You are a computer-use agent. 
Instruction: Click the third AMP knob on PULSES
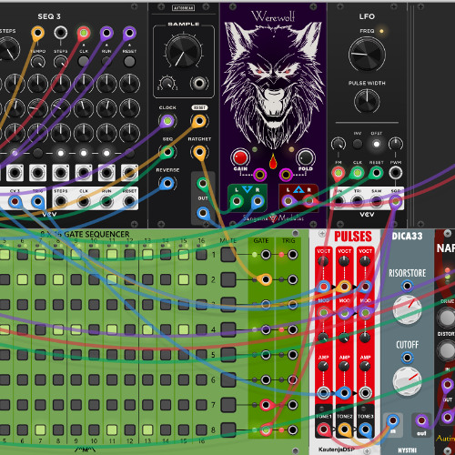point(365,367)
